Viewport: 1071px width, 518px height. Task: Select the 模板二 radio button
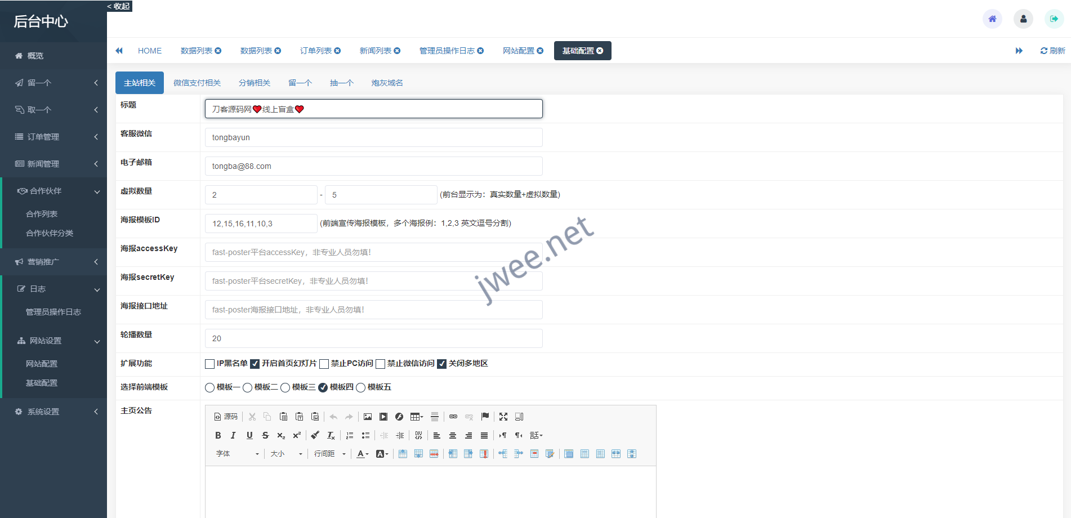247,387
